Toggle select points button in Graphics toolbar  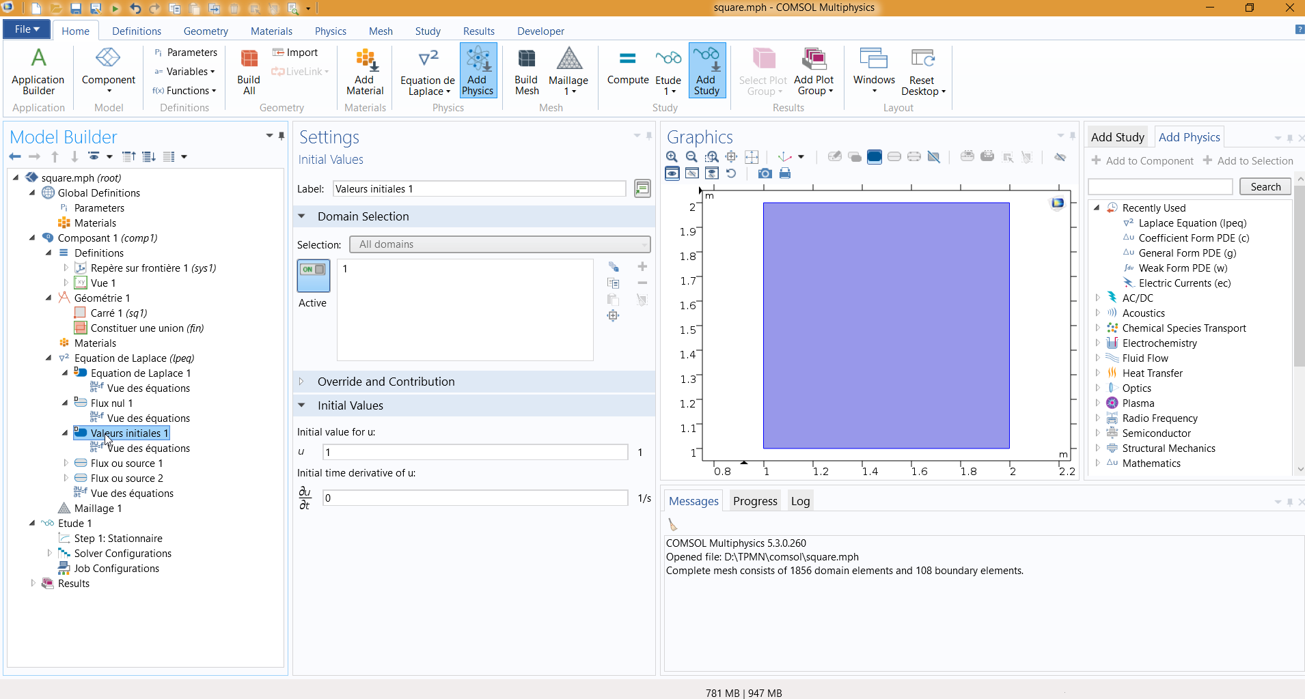[914, 157]
